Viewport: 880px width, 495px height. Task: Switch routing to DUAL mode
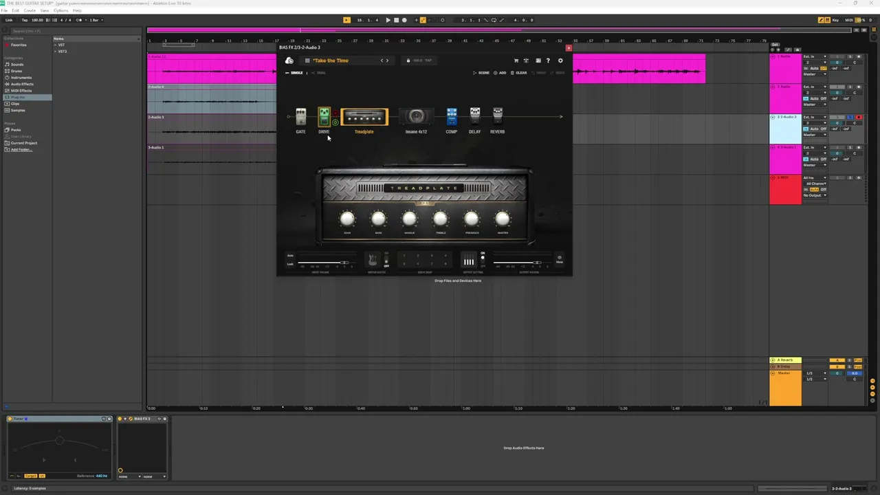319,73
